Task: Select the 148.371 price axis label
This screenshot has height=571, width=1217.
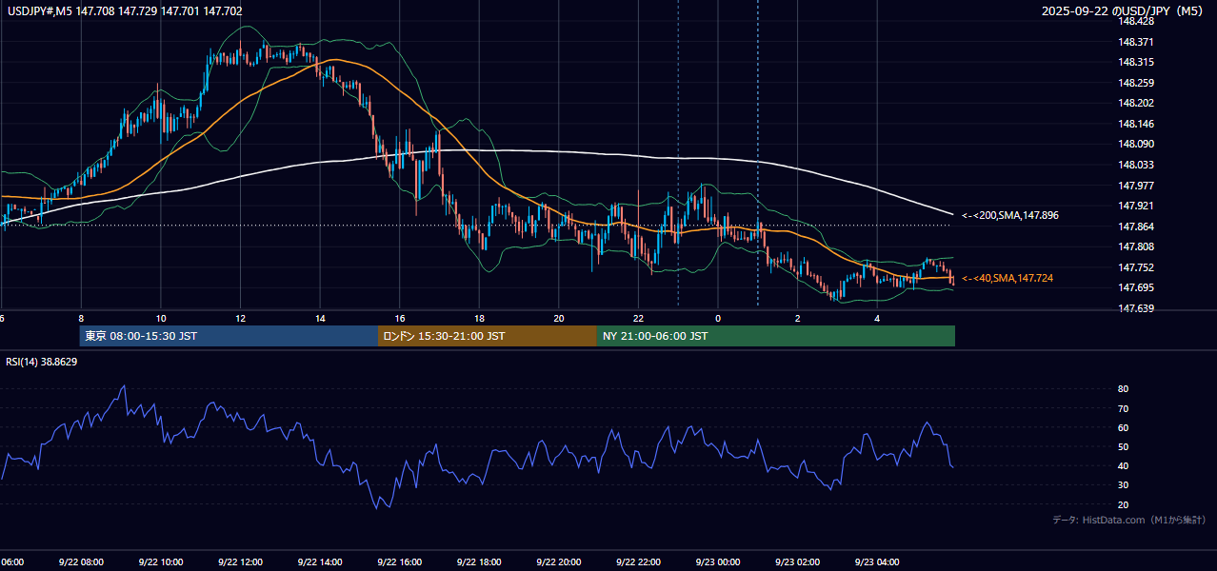Action: 1137,42
